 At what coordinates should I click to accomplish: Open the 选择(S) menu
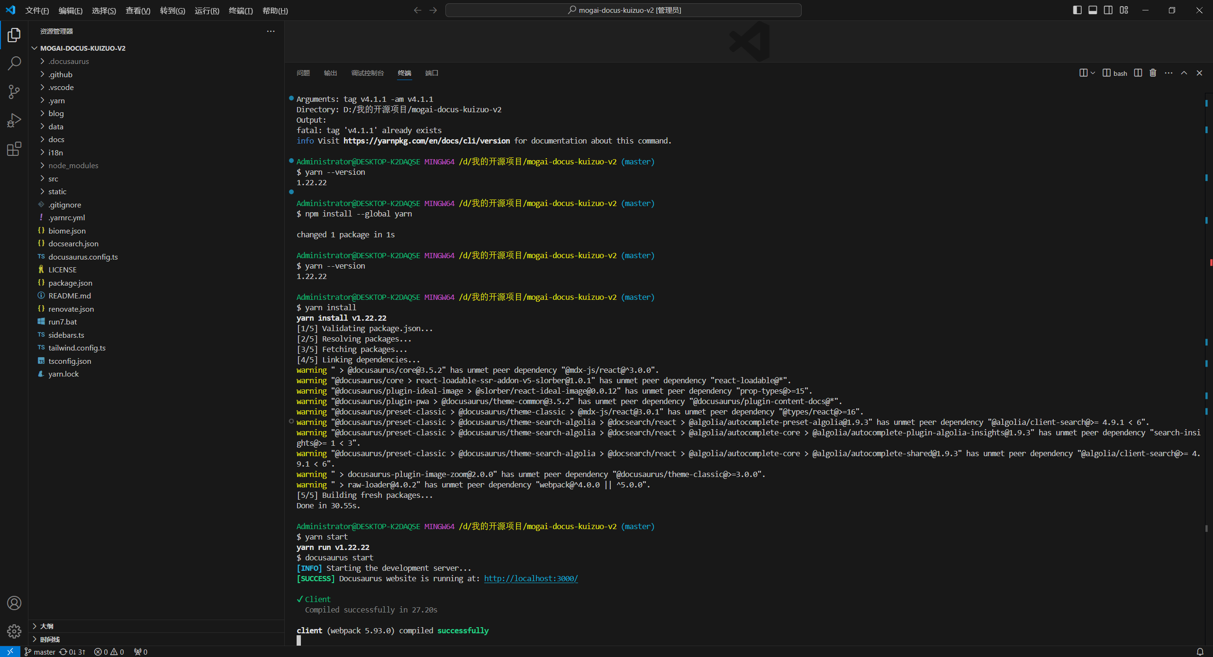click(104, 10)
